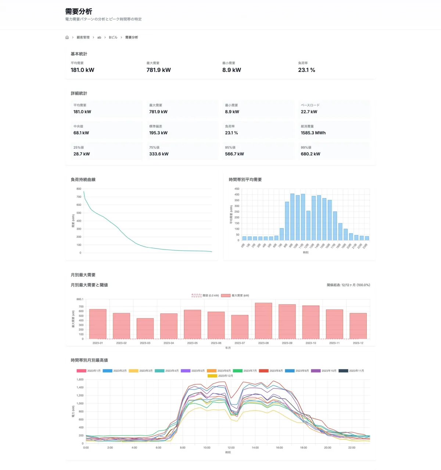Select the 需要分析 breadcrumb item
This screenshot has height=470, width=441.
(132, 37)
